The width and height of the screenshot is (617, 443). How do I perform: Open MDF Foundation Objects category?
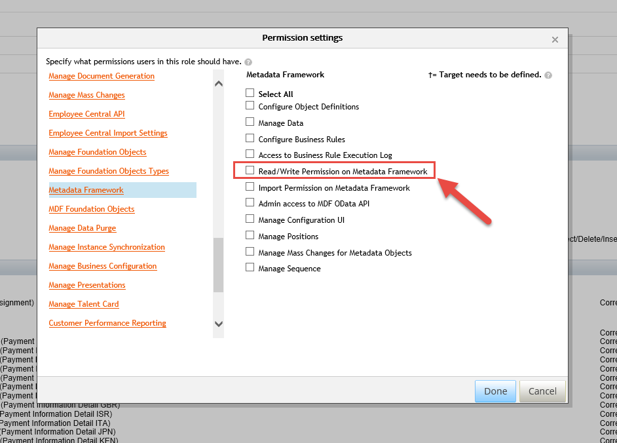click(x=92, y=209)
